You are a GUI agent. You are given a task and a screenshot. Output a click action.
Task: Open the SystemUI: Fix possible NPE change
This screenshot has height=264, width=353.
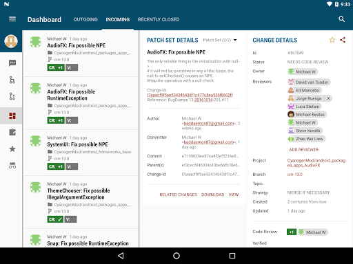click(81, 153)
